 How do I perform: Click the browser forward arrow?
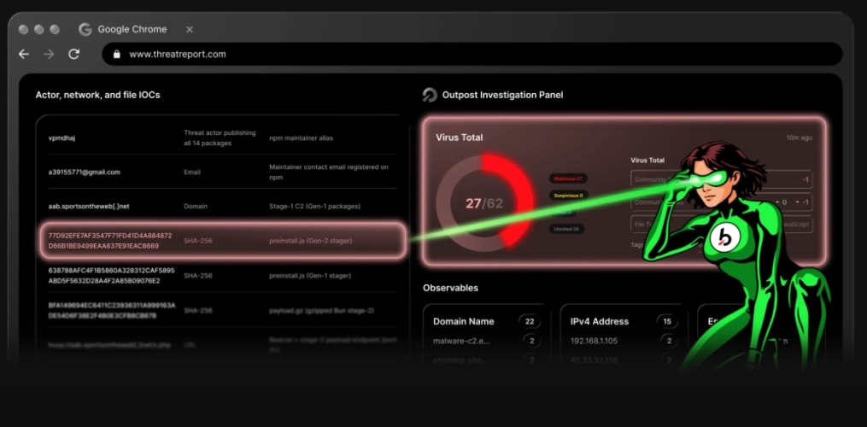coord(50,54)
